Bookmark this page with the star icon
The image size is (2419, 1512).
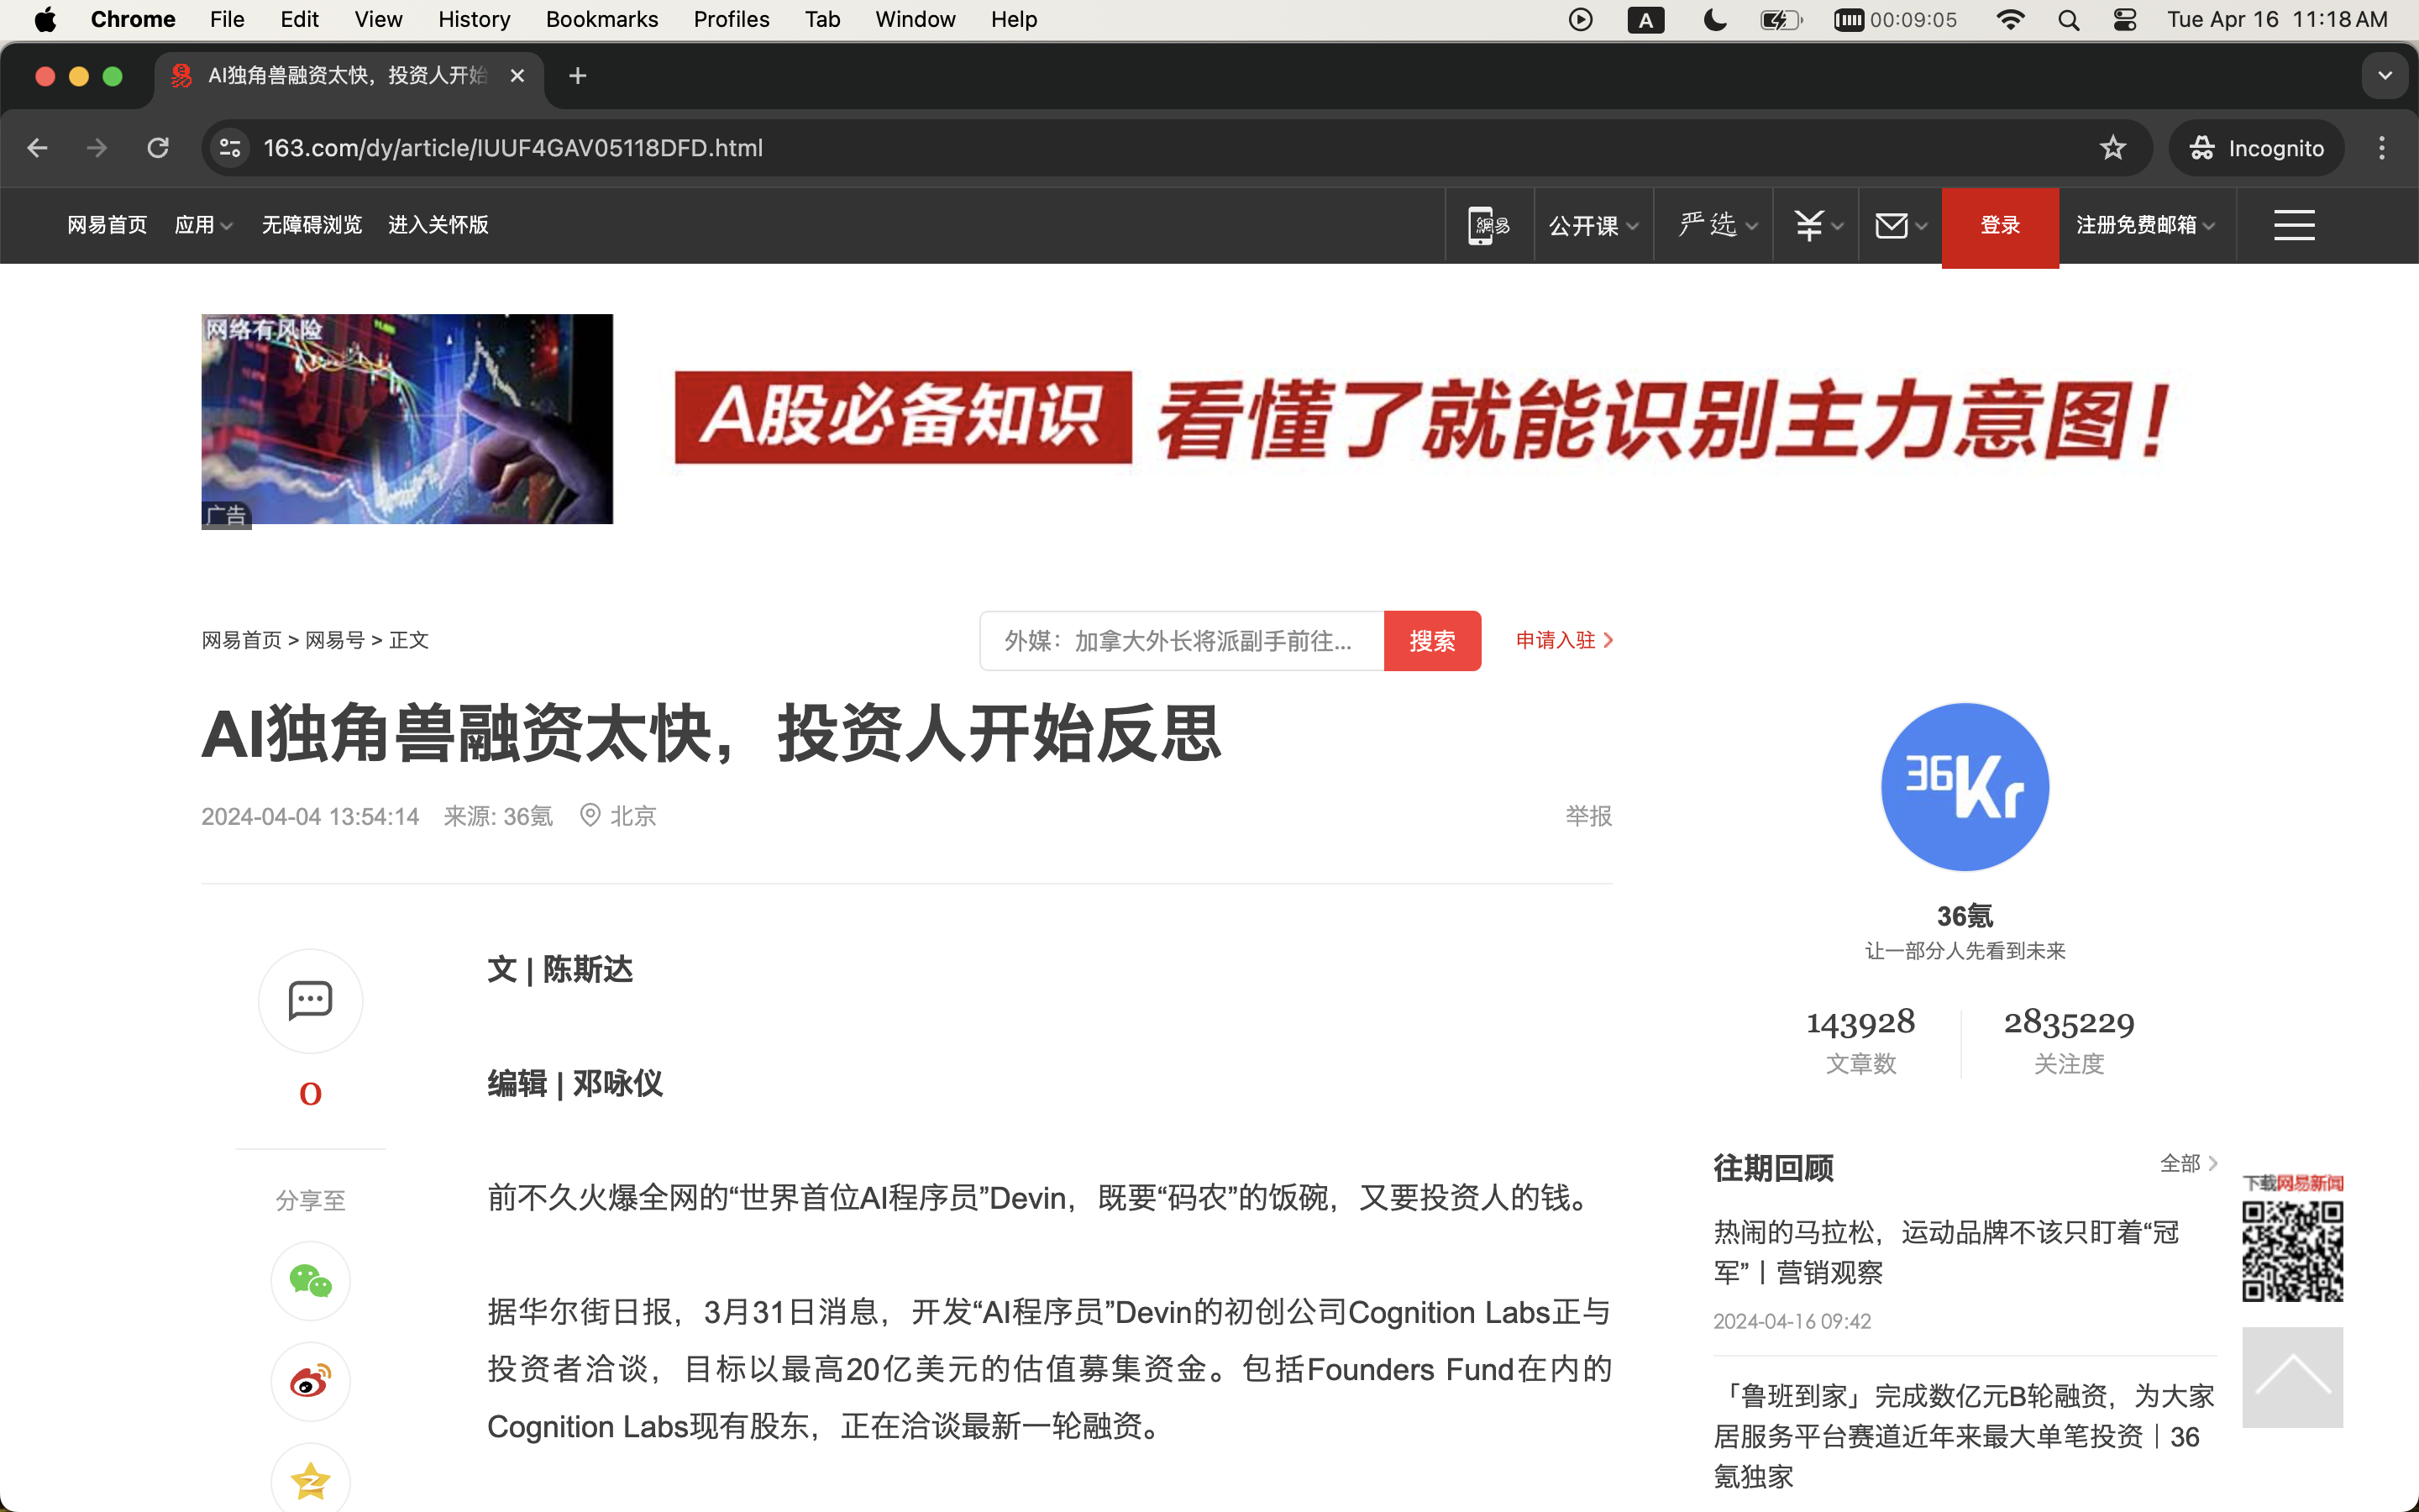tap(2112, 148)
